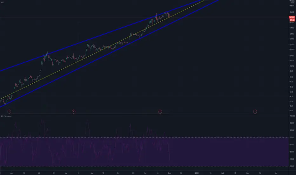Click the 9.00 price axis value

point(292,71)
